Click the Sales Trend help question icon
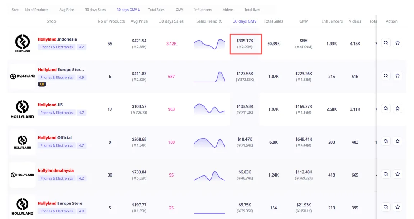 pyautogui.click(x=220, y=21)
